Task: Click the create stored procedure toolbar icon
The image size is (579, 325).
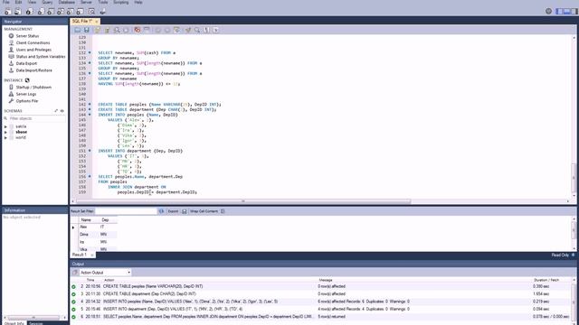Action: tap(71, 12)
